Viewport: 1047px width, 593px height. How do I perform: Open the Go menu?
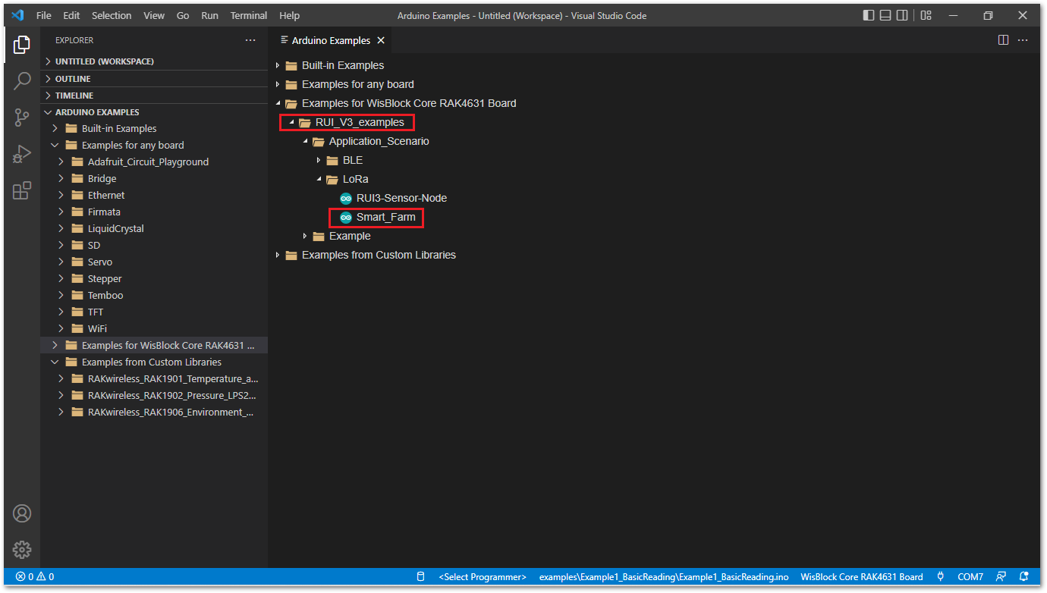[183, 15]
